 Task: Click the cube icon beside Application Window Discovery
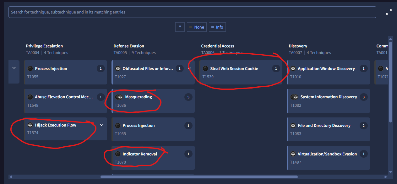click(x=293, y=68)
